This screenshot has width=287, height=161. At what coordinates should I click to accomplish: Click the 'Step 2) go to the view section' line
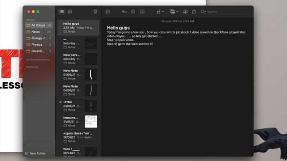tap(130, 44)
